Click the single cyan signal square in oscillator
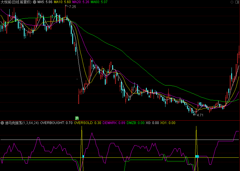This screenshot has height=171, width=240. (x=83, y=156)
